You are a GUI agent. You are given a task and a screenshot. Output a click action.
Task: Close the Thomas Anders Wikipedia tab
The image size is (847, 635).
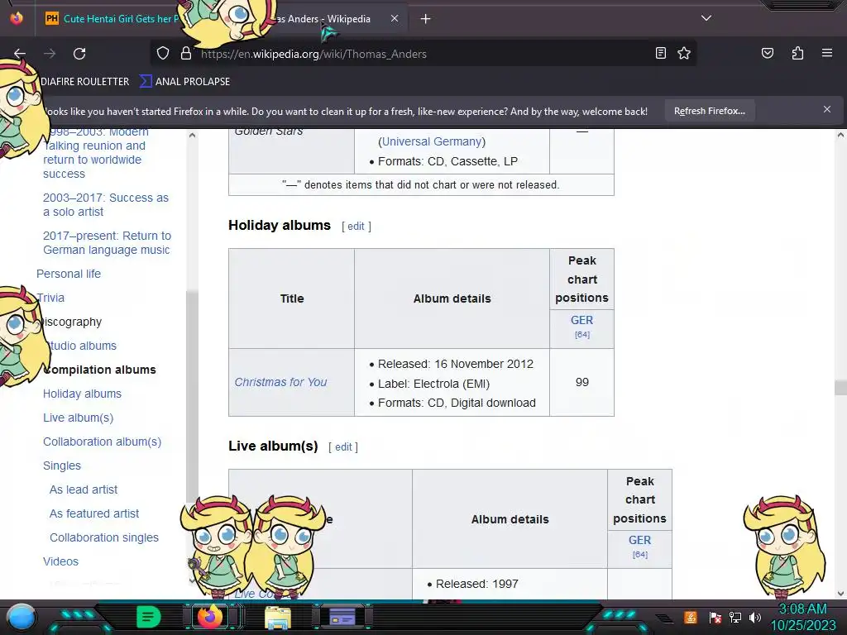point(395,18)
